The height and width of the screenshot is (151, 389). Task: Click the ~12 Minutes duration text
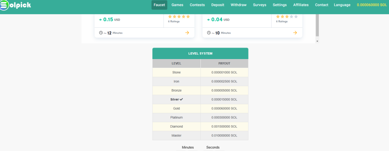pyautogui.click(x=113, y=32)
